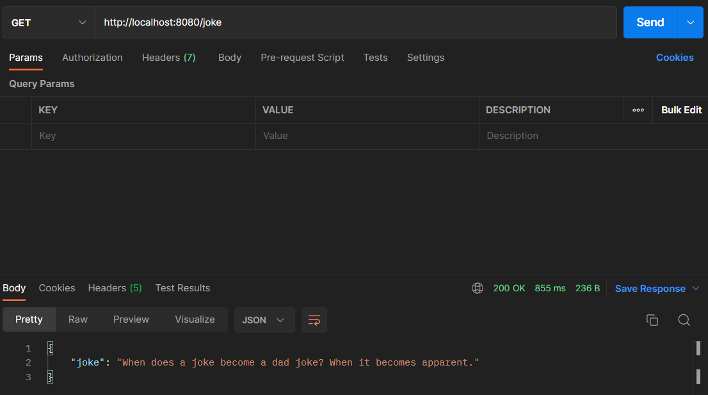Select the Raw response view
The image size is (708, 395).
78,319
